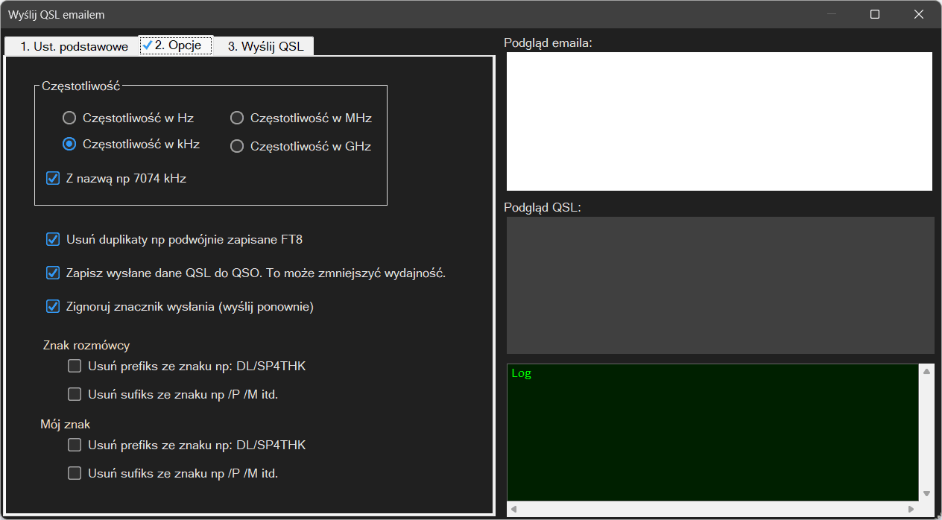Image resolution: width=942 pixels, height=520 pixels.
Task: Enable "Usuń prefiks" under Znak rozmówcy
Action: [75, 366]
